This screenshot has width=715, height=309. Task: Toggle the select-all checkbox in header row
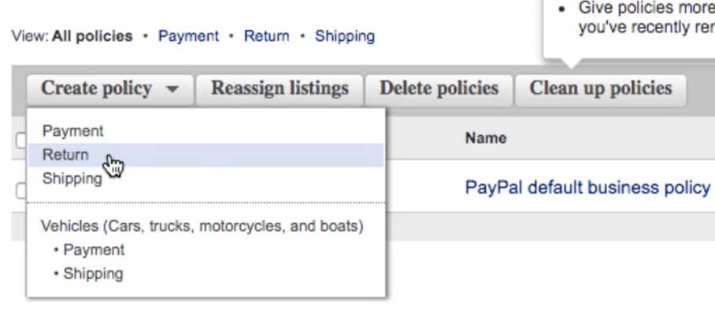pos(21,141)
